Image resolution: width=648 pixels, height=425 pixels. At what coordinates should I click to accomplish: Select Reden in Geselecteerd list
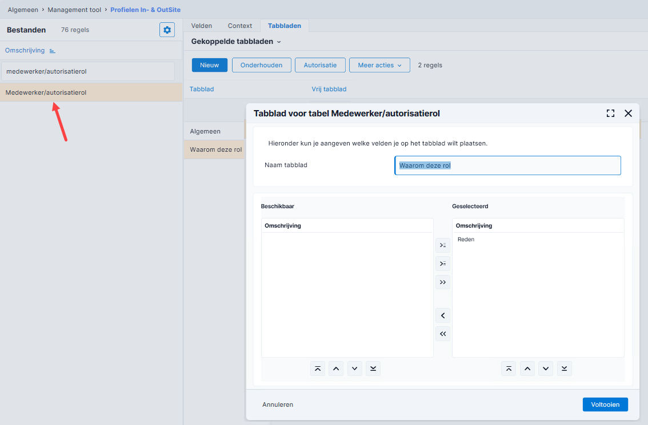coord(466,240)
